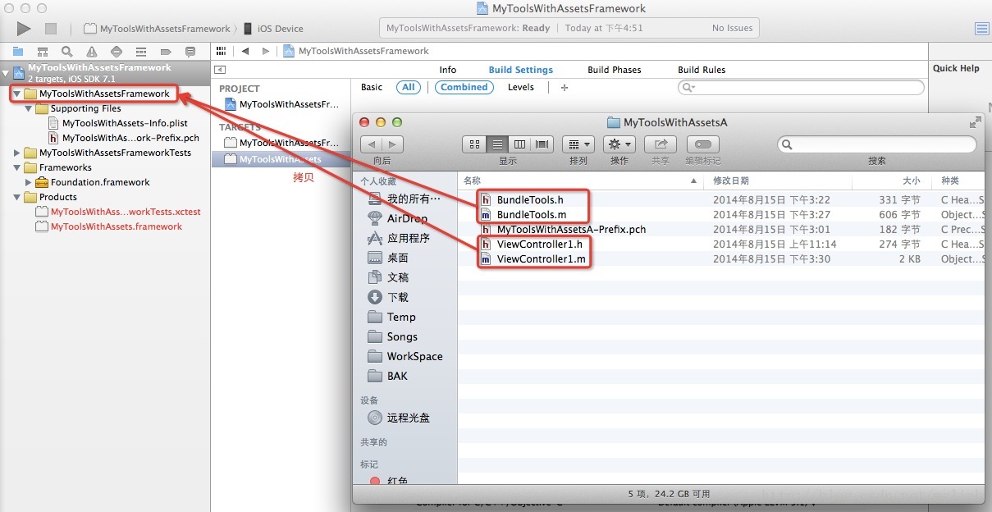Add a build setting with plus button
This screenshot has height=512, width=992.
(x=564, y=88)
